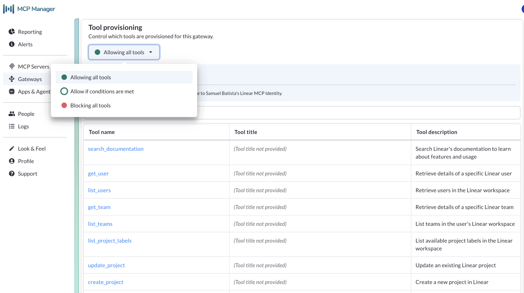The image size is (524, 293).
Task: Click the green status dot on the dropdown
Action: pyautogui.click(x=97, y=52)
